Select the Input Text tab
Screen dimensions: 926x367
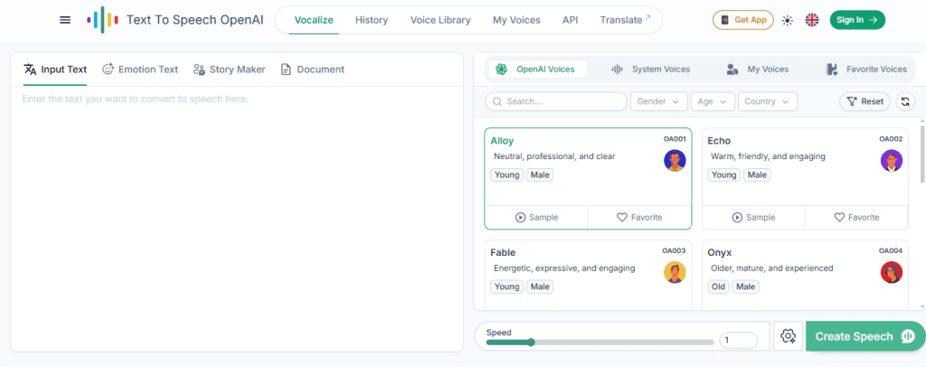coord(55,69)
